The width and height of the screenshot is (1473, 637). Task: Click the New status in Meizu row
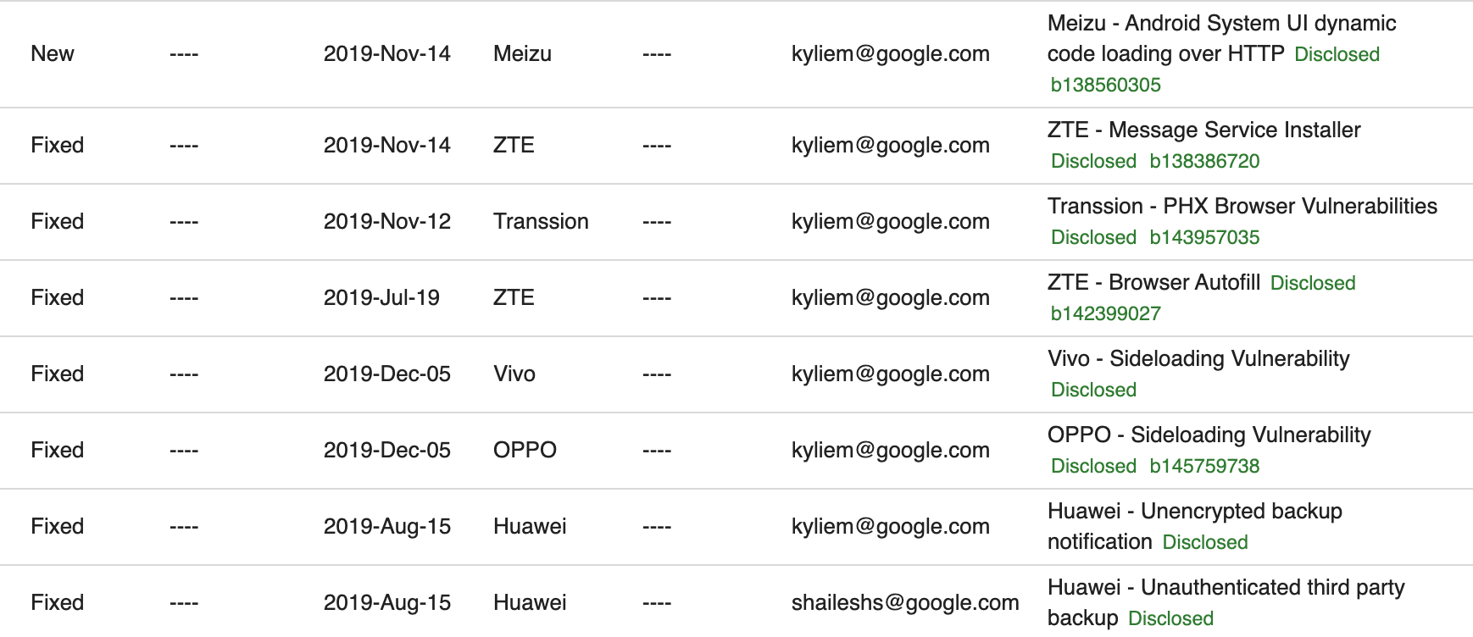(x=53, y=53)
